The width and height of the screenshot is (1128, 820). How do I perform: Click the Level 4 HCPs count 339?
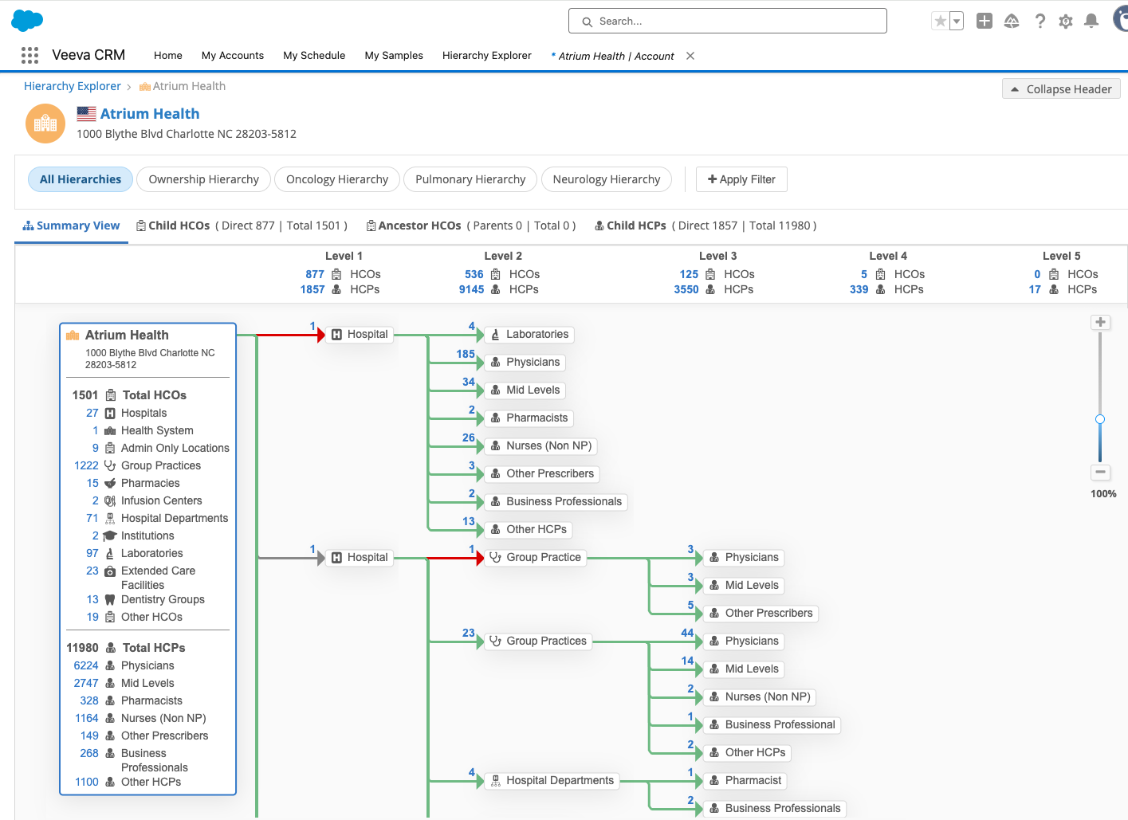point(859,289)
